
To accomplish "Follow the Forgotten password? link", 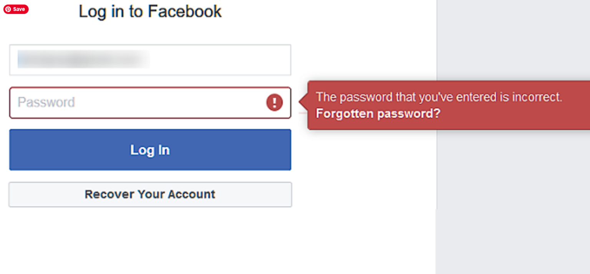I will pos(378,114).
